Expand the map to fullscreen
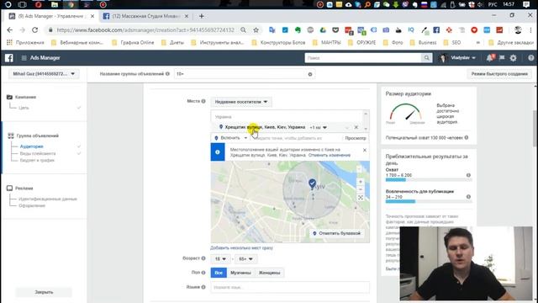 point(361,198)
